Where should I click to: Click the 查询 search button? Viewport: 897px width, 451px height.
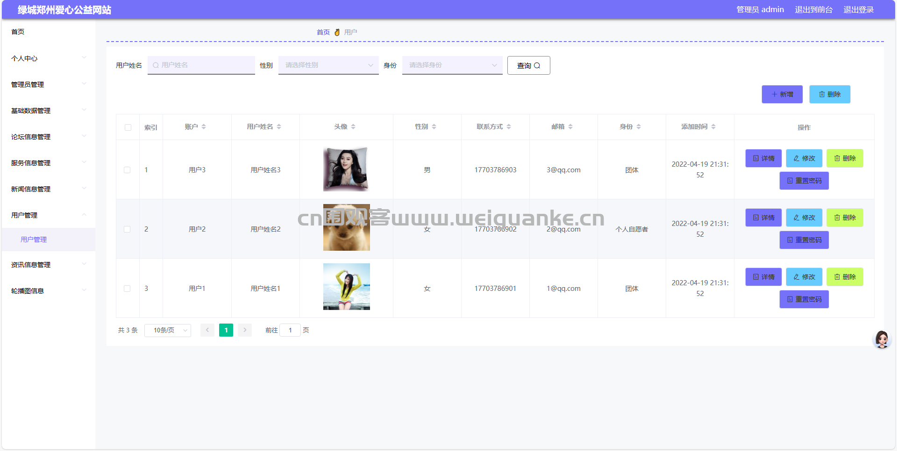(x=529, y=65)
